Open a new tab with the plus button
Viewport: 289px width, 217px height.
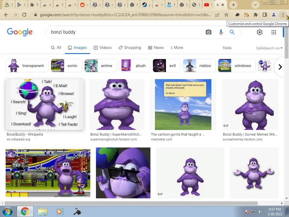[233, 5]
